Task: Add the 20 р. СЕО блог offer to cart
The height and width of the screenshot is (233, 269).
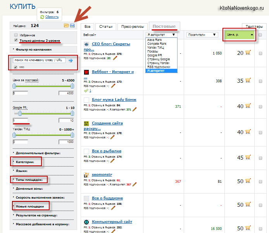Action: (x=248, y=53)
